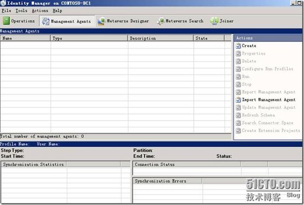
Task: Select the Properties action label
Action: tap(253, 53)
